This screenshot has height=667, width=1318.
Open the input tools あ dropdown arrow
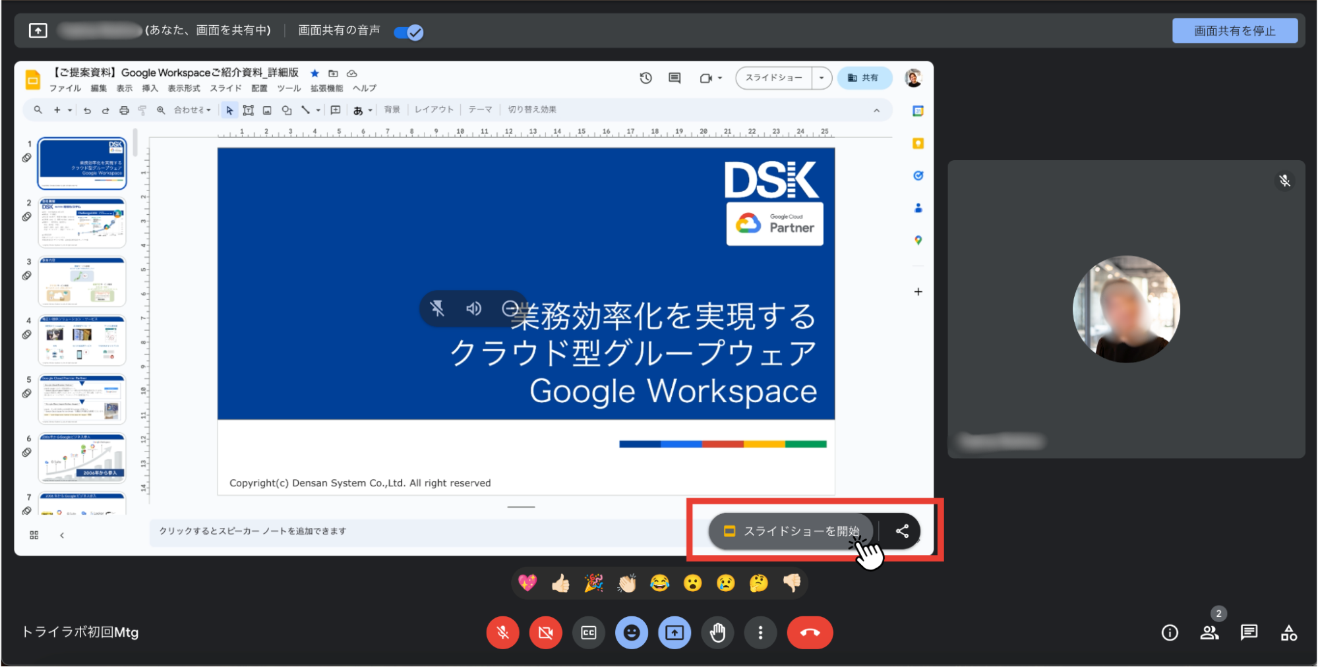click(x=370, y=110)
